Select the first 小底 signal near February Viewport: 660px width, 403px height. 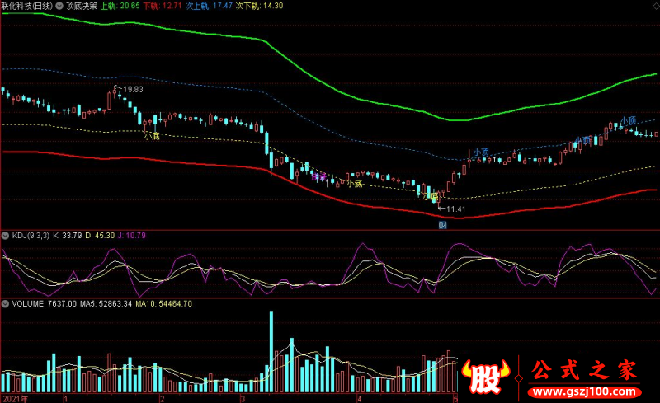point(152,135)
